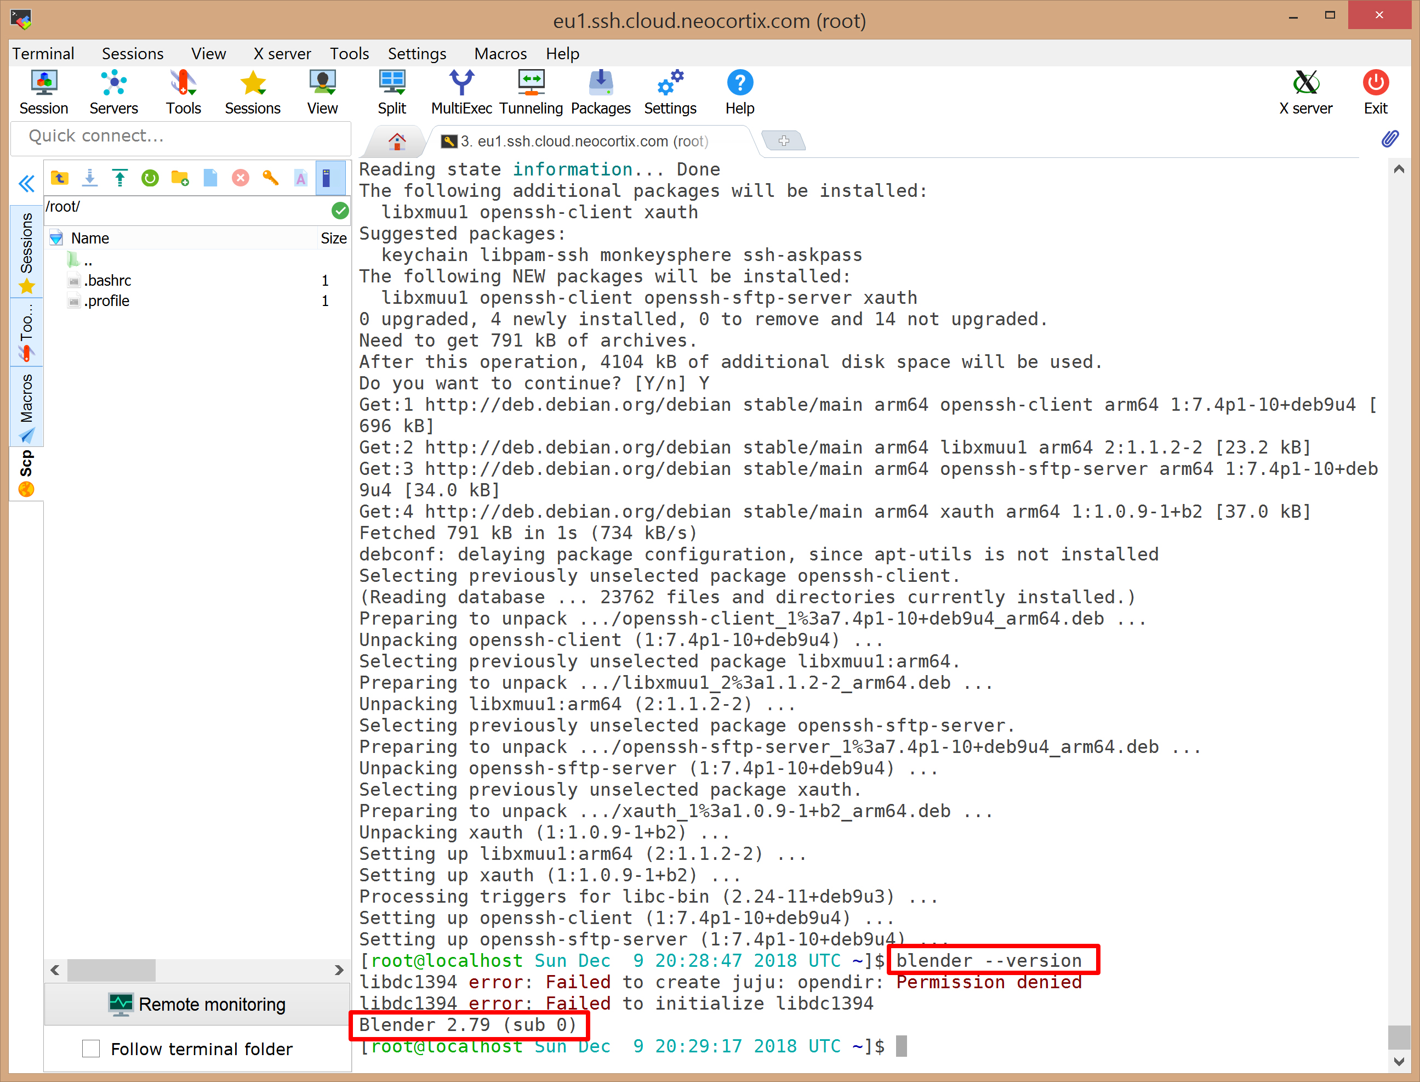This screenshot has width=1420, height=1082.
Task: Open the View menu
Action: pyautogui.click(x=209, y=53)
